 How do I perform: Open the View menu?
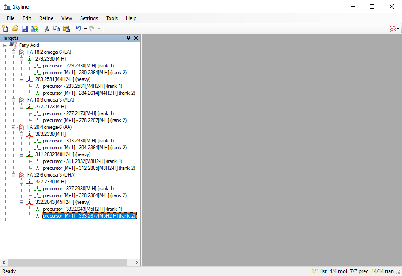(67, 18)
